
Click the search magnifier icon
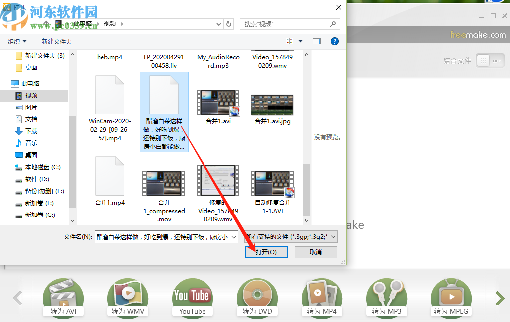[333, 24]
